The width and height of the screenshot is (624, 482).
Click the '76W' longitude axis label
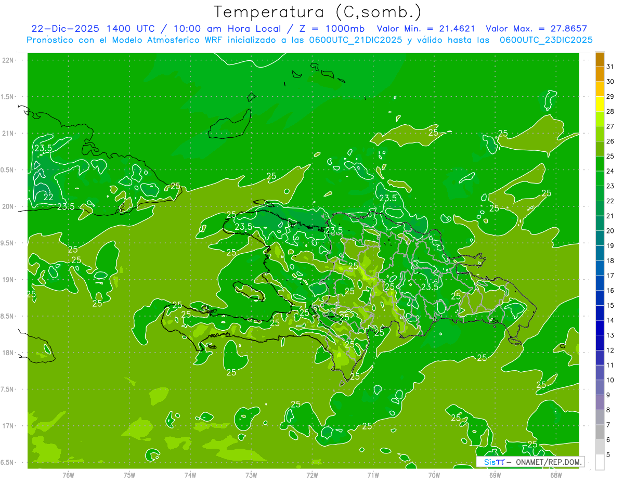click(x=68, y=475)
